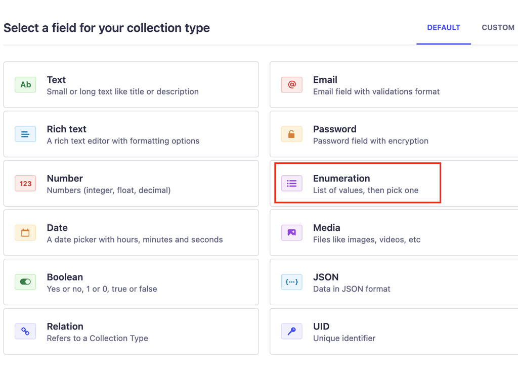This screenshot has height=382, width=518.
Task: Pick the Text field title
Action: (x=56, y=80)
